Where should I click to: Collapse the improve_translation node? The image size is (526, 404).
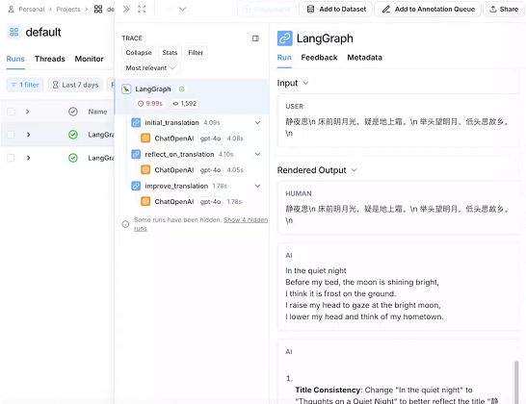(x=257, y=186)
